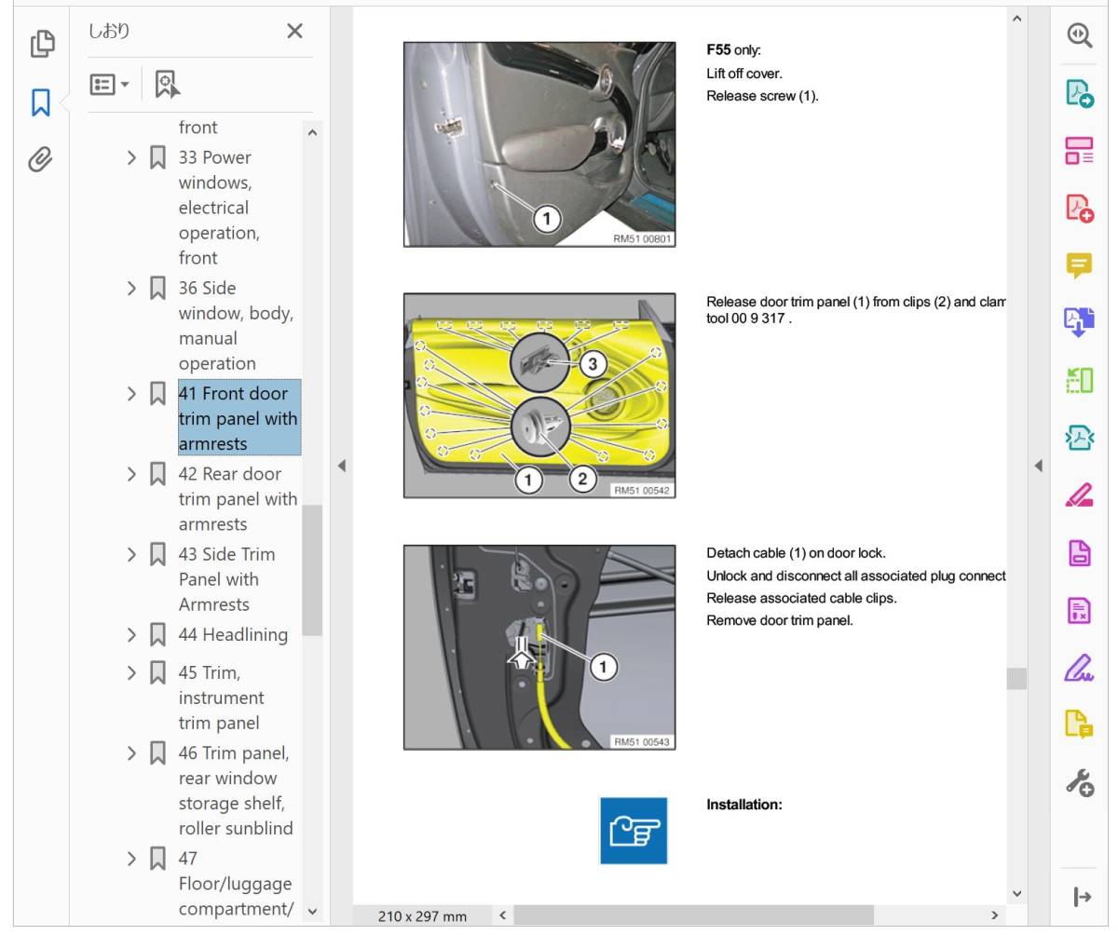
Task: Open the Organize Pages tool (green icon)
Action: tap(1080, 380)
